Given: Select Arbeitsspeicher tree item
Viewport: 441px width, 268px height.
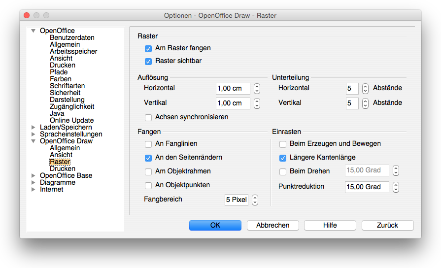Looking at the screenshot, I should 73,51.
